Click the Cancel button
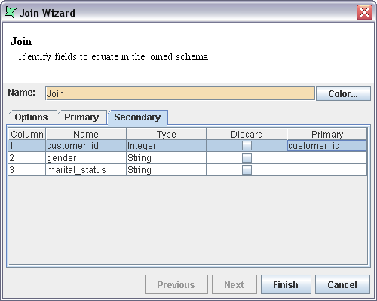The height and width of the screenshot is (301, 377). point(342,284)
